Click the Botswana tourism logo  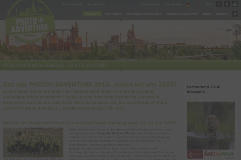click(x=211, y=154)
